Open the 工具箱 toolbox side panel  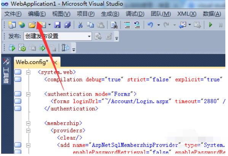6,71
